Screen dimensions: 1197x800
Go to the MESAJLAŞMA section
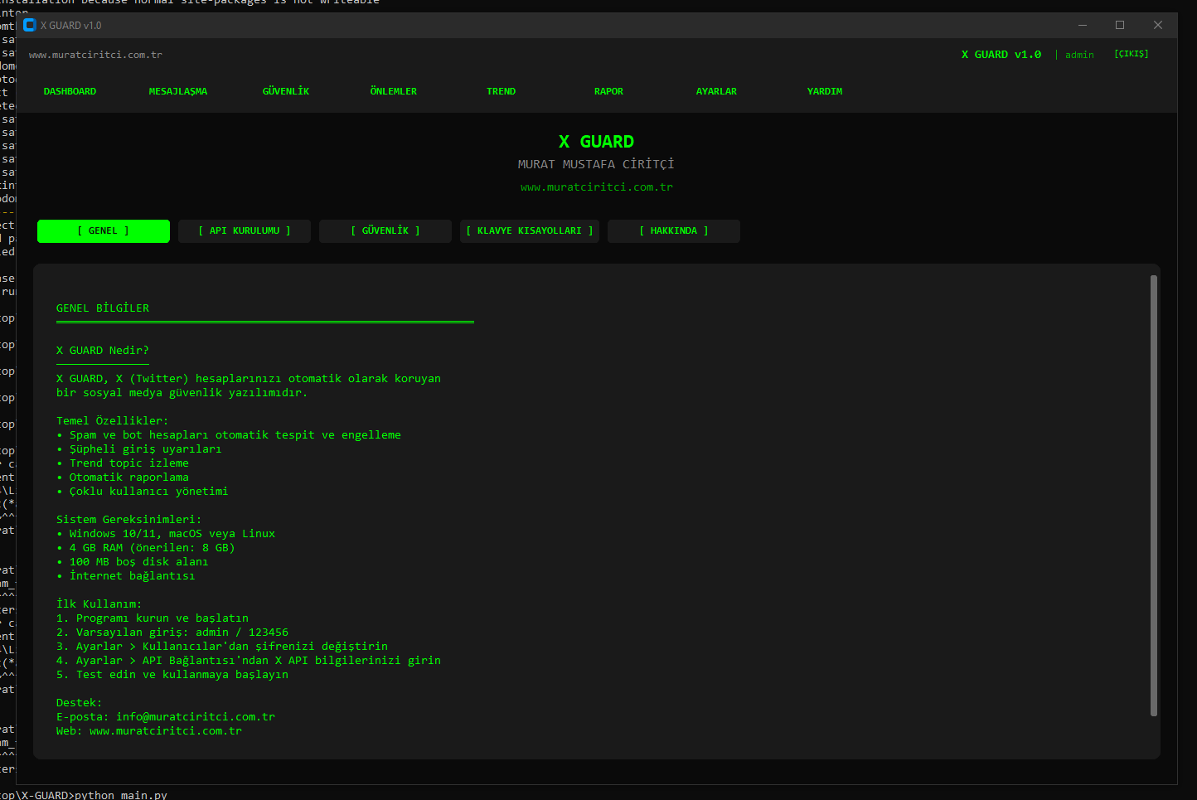[x=178, y=91]
